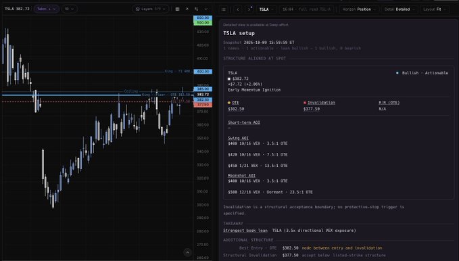Click the "TSLA setup" heading
459x261 pixels.
[x=239, y=33]
